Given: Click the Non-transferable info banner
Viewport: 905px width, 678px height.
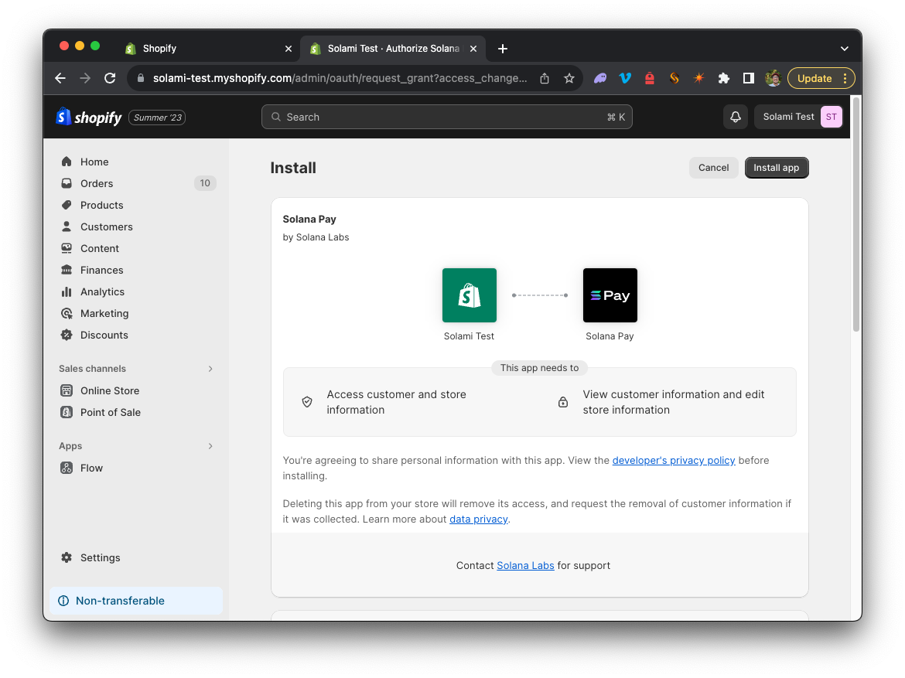Looking at the screenshot, I should pos(136,601).
